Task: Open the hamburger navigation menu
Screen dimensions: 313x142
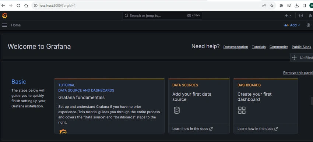Action: [x=4, y=25]
